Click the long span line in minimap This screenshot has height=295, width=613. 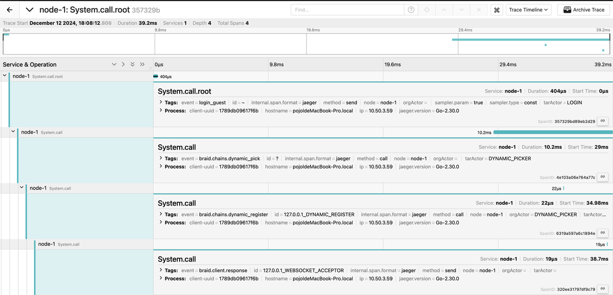531,40
